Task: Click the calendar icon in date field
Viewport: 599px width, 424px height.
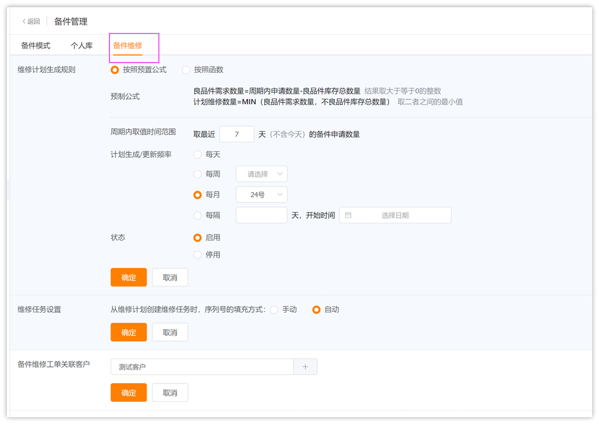Action: point(348,215)
